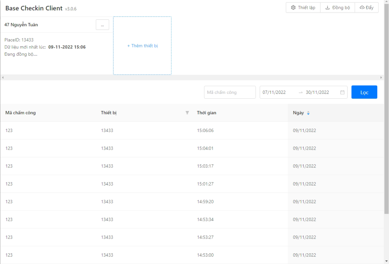Toggle the Ngày column sort arrows
389x264 pixels.
(x=308, y=113)
